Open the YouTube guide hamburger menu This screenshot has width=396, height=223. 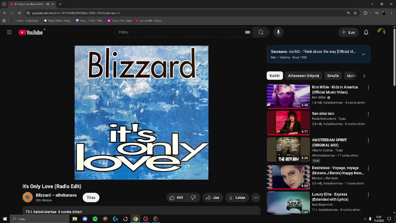(9, 32)
